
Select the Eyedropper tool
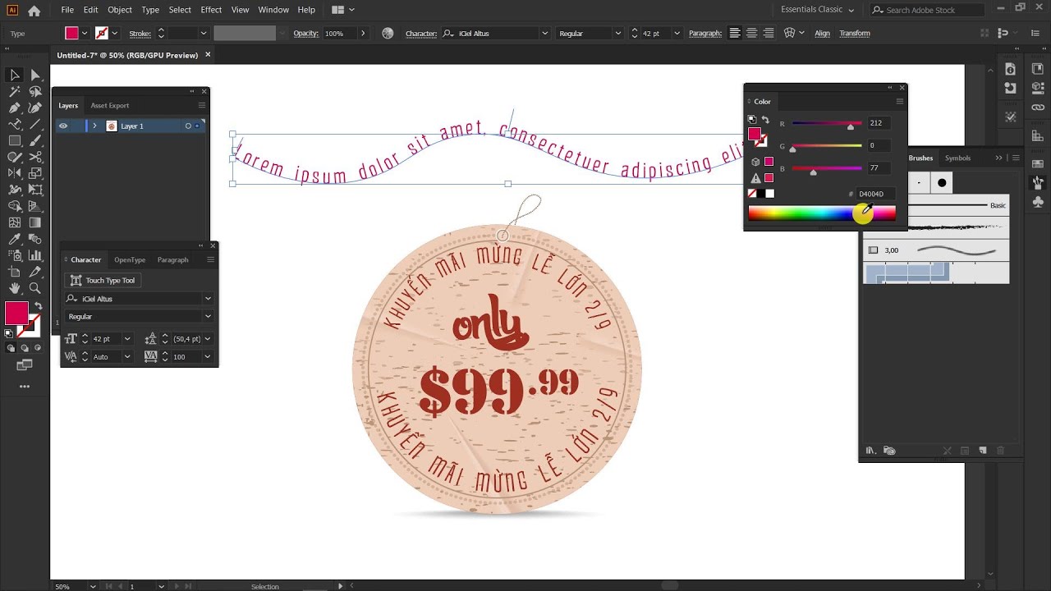click(15, 239)
